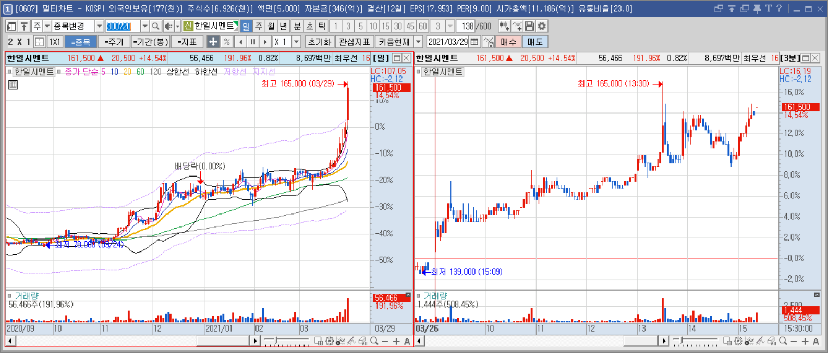Click the left panel layout toggle icon
The width and height of the screenshot is (828, 353).
[11, 26]
